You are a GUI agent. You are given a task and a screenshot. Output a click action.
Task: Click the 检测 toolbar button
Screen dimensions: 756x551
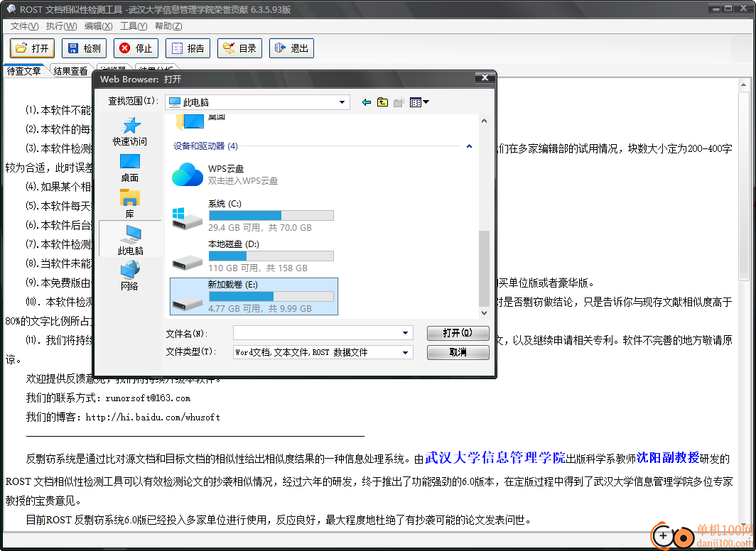pyautogui.click(x=84, y=48)
